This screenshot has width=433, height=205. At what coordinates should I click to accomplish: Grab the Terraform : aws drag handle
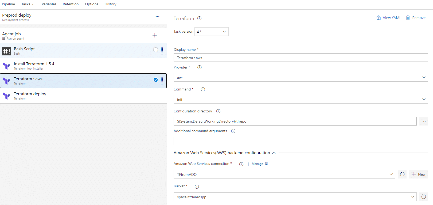pyautogui.click(x=162, y=81)
